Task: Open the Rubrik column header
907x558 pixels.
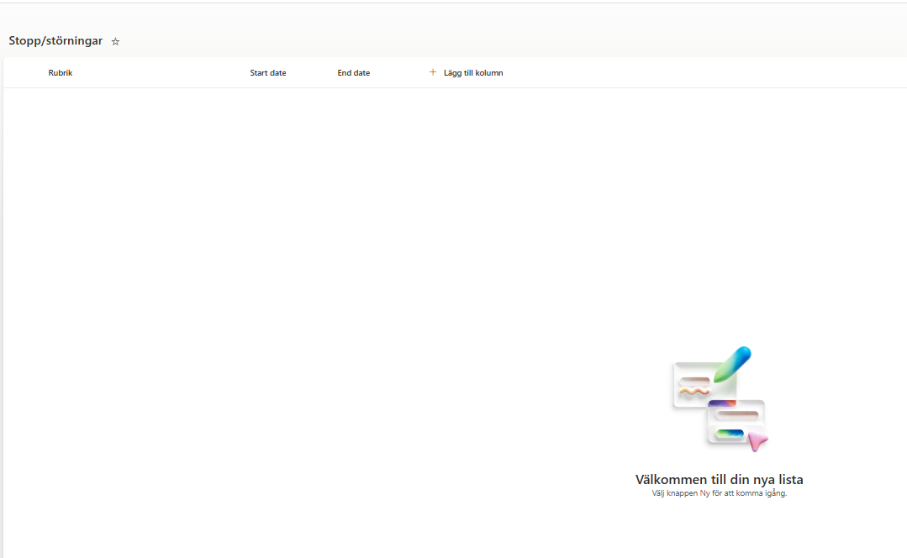Action: click(61, 73)
